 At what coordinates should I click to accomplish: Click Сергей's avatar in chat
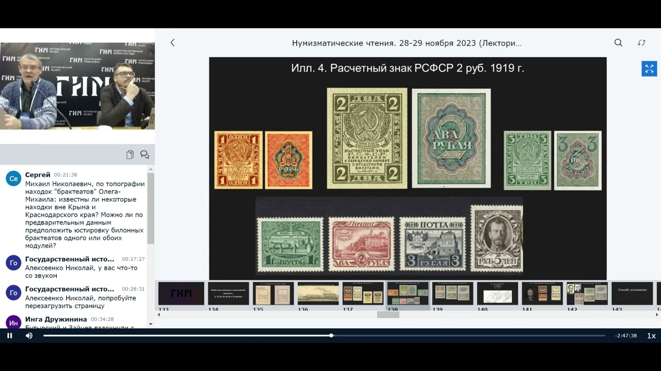[13, 179]
